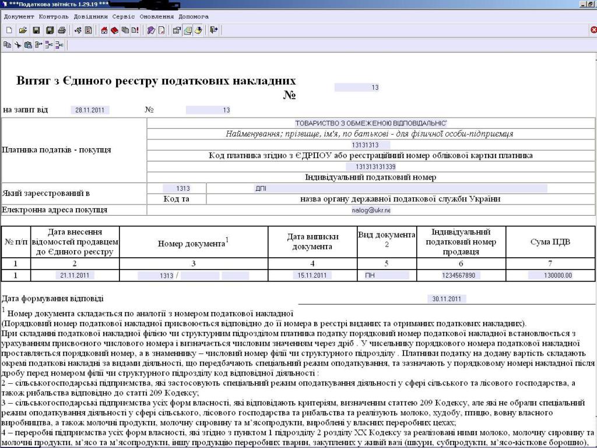Click the red house icon
The image size is (597, 448).
(x=104, y=30)
